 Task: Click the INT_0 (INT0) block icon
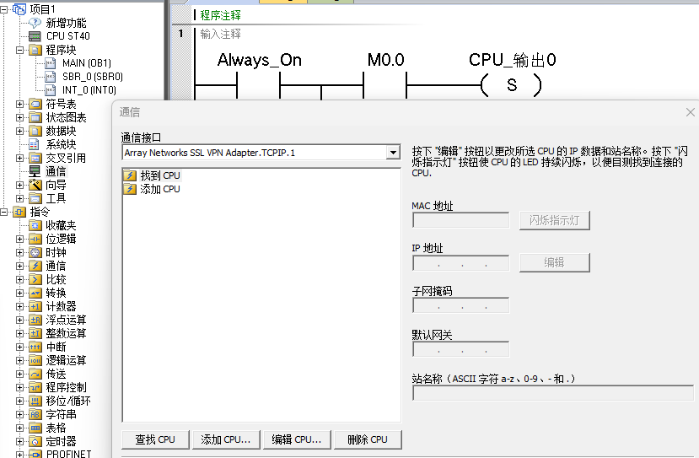50,90
